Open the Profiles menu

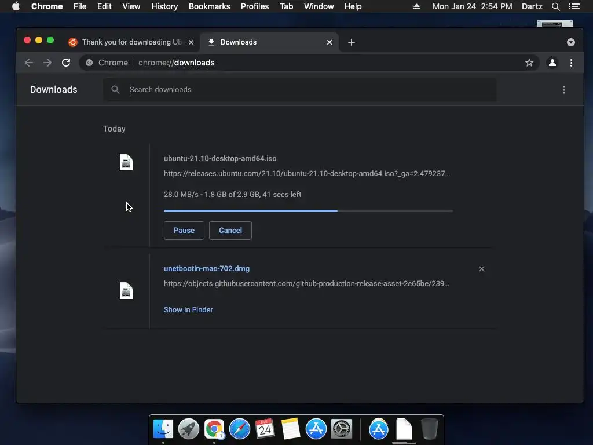click(x=255, y=6)
